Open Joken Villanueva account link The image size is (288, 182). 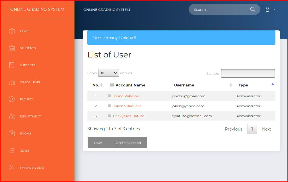(127, 106)
